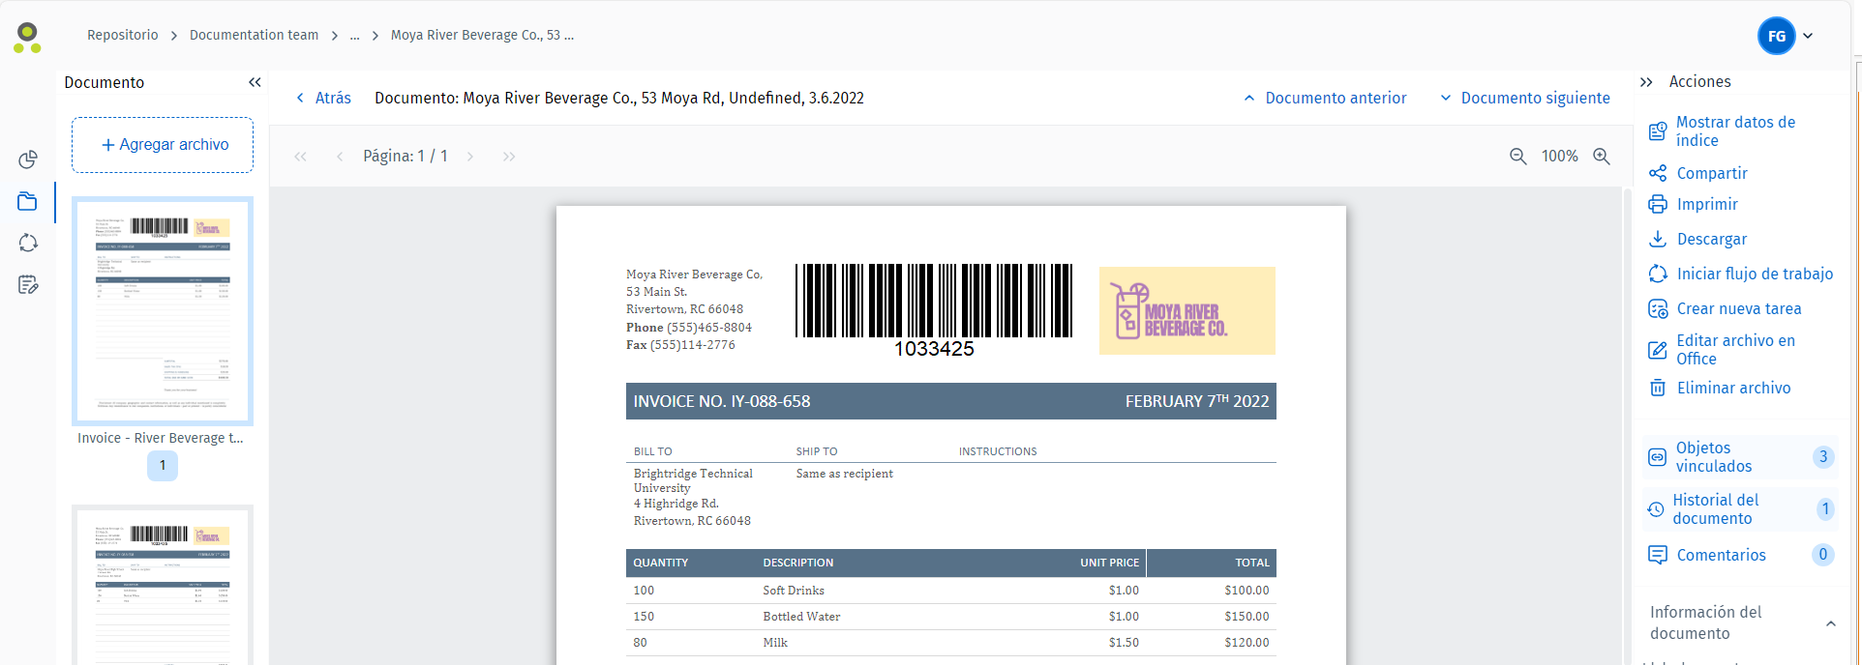This screenshot has height=665, width=1862.
Task: Click the Historial del documento clock icon
Action: coord(1656,509)
